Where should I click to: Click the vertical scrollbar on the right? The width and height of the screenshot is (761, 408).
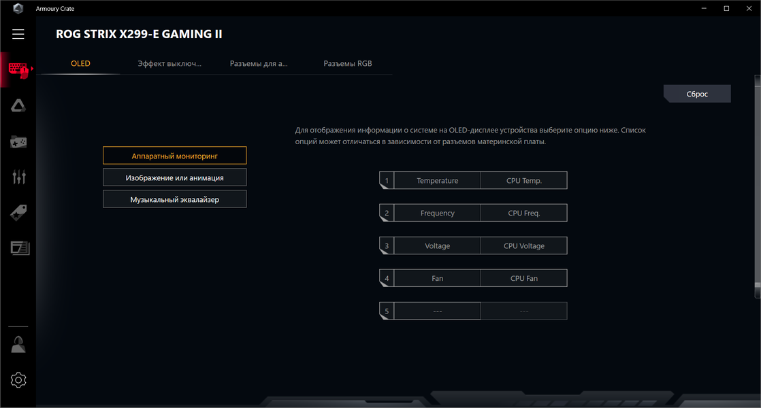click(758, 186)
